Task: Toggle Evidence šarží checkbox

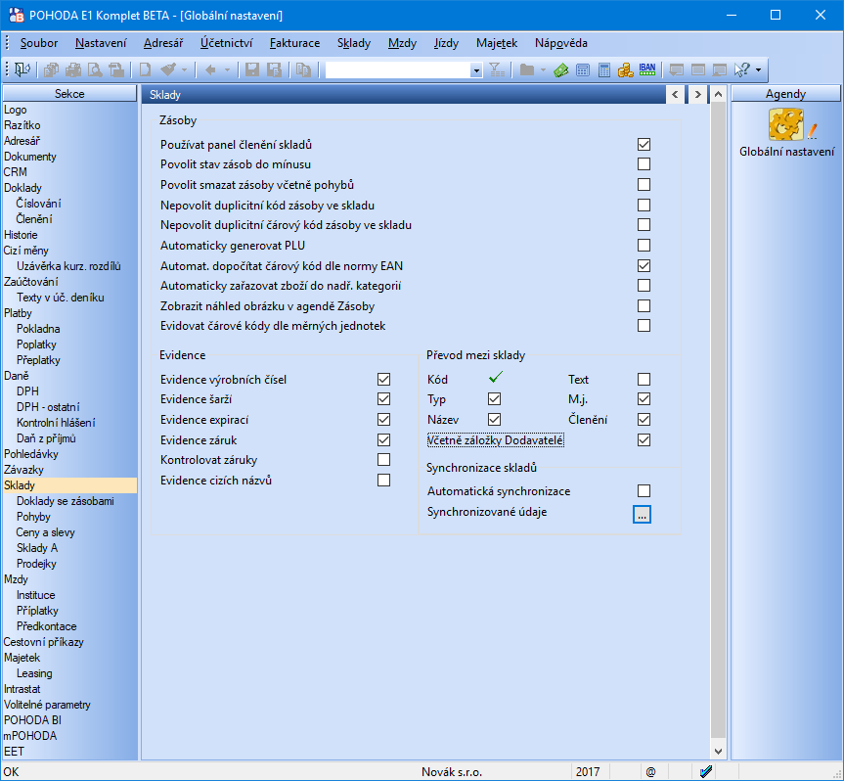Action: (x=383, y=398)
